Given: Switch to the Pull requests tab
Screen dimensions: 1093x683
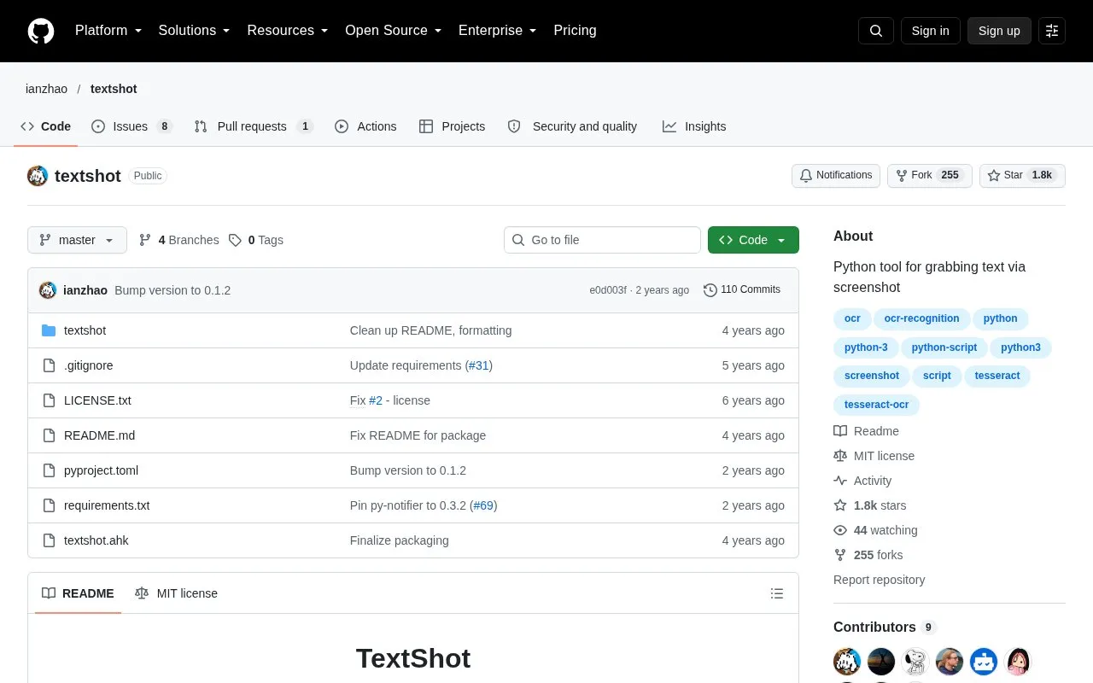Looking at the screenshot, I should [254, 126].
